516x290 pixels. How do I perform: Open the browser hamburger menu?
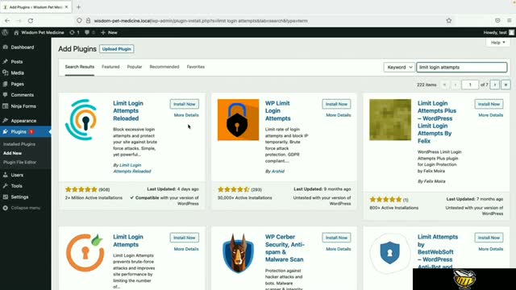coord(509,20)
